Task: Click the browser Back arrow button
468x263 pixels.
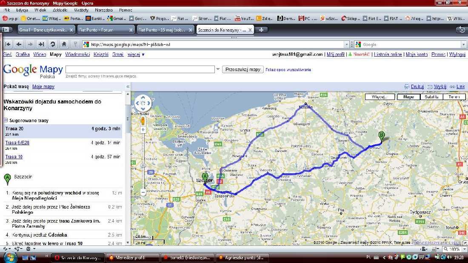Action: 19,45
